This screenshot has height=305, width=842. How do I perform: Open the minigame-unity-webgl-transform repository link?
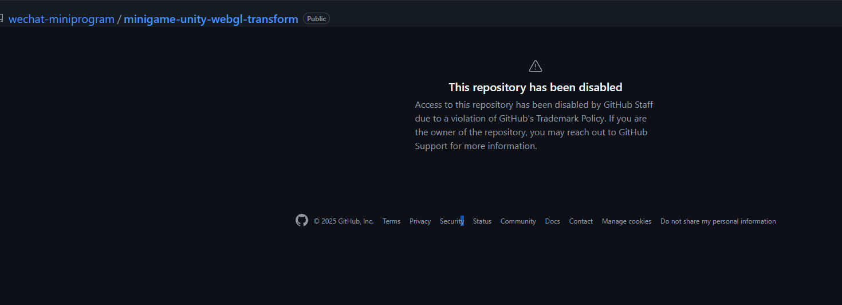coord(211,19)
